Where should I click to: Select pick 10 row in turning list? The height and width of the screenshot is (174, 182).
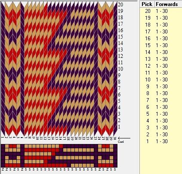pos(161,80)
